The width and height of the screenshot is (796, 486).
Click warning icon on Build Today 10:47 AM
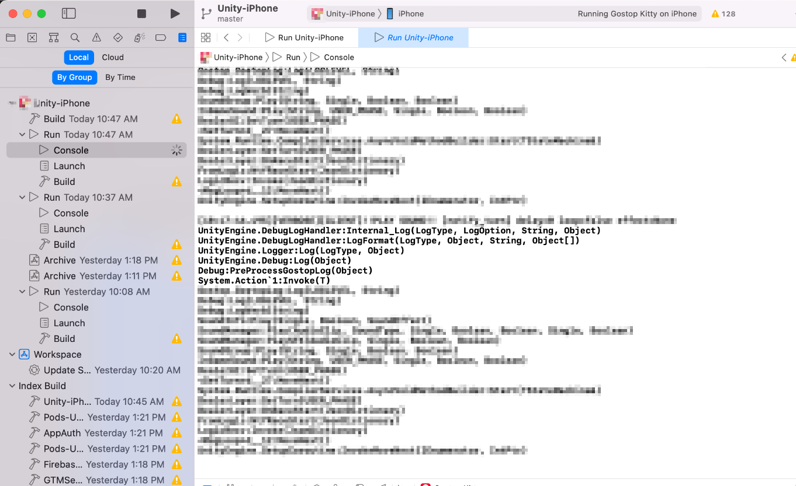(x=176, y=119)
